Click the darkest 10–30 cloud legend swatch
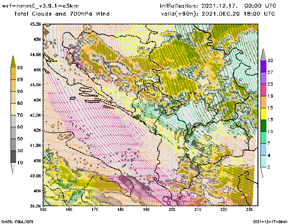 point(14,157)
